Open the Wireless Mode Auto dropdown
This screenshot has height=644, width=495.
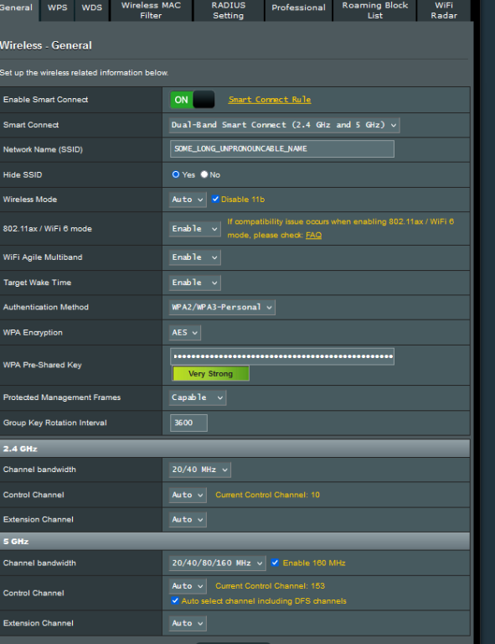(188, 200)
